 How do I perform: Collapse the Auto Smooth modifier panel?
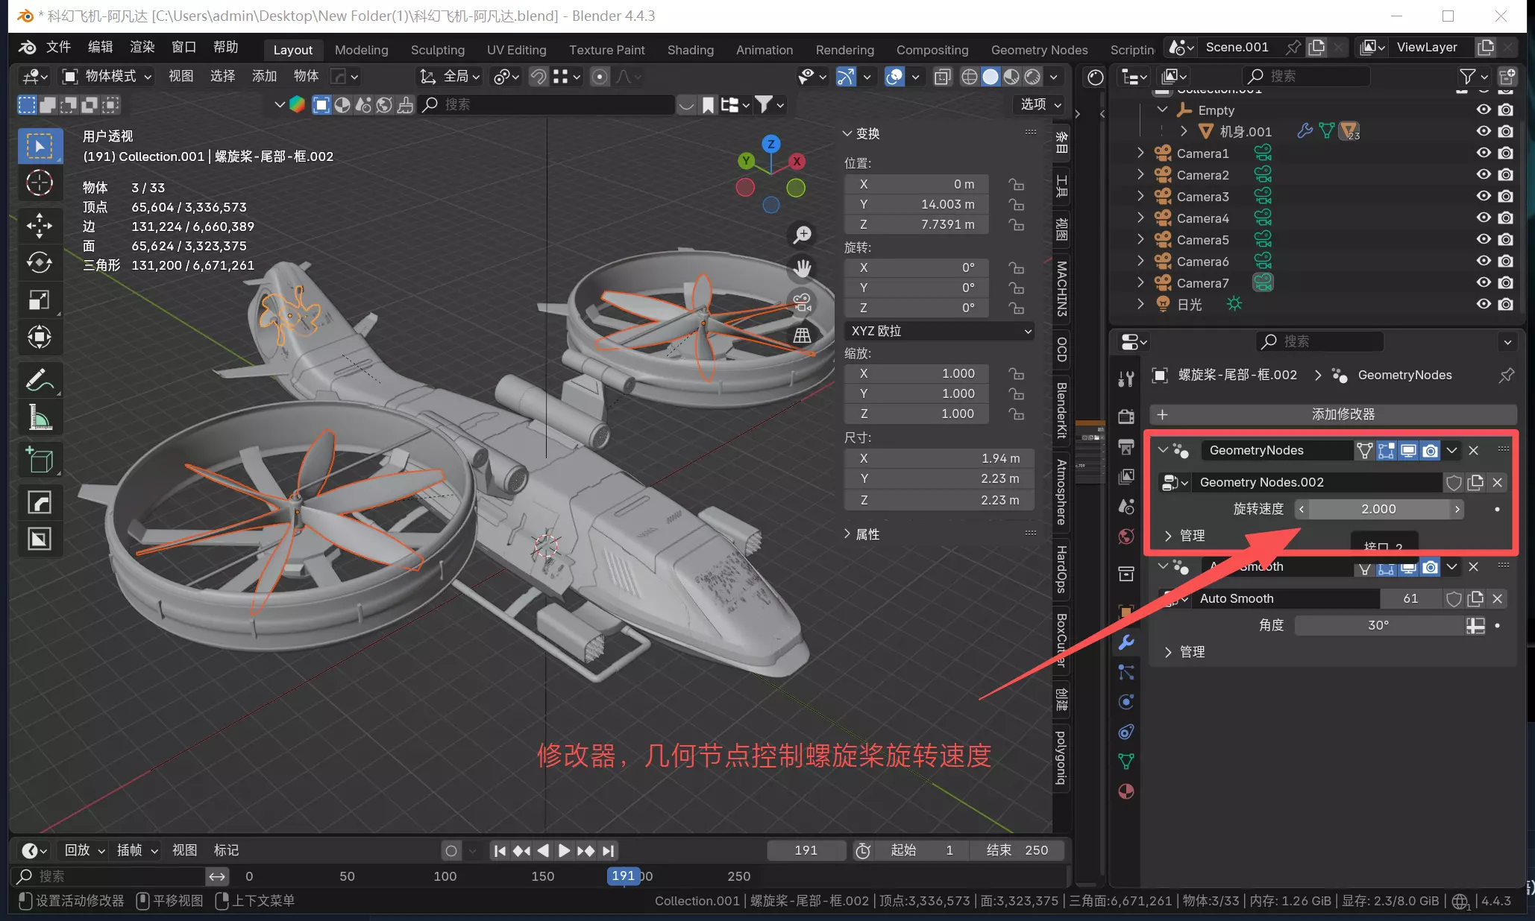(x=1163, y=567)
